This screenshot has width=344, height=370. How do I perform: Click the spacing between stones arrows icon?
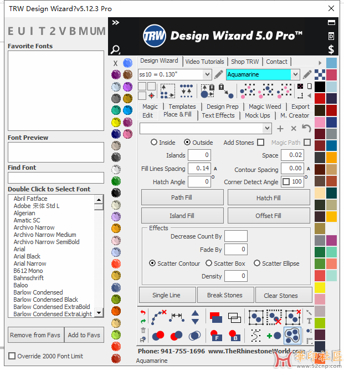[x=177, y=317]
